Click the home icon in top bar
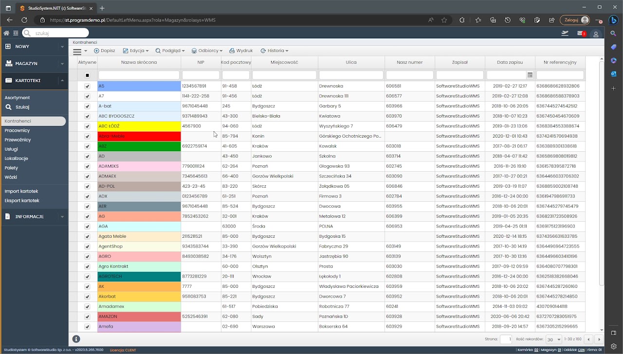Image resolution: width=623 pixels, height=354 pixels. [x=6, y=33]
